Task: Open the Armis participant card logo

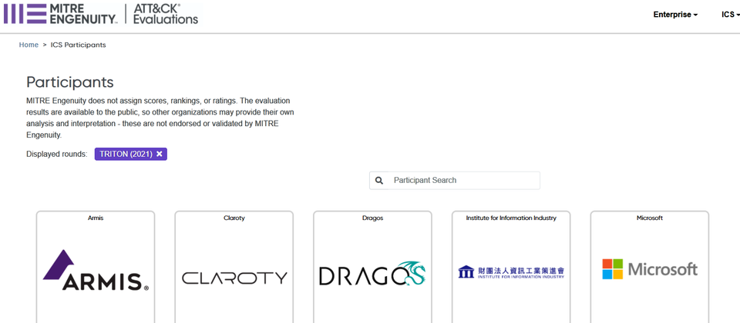Action: (96, 270)
